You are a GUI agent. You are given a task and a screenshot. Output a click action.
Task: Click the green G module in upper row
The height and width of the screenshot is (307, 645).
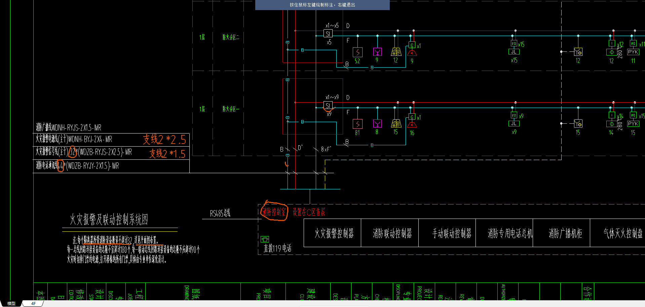[x=412, y=45]
